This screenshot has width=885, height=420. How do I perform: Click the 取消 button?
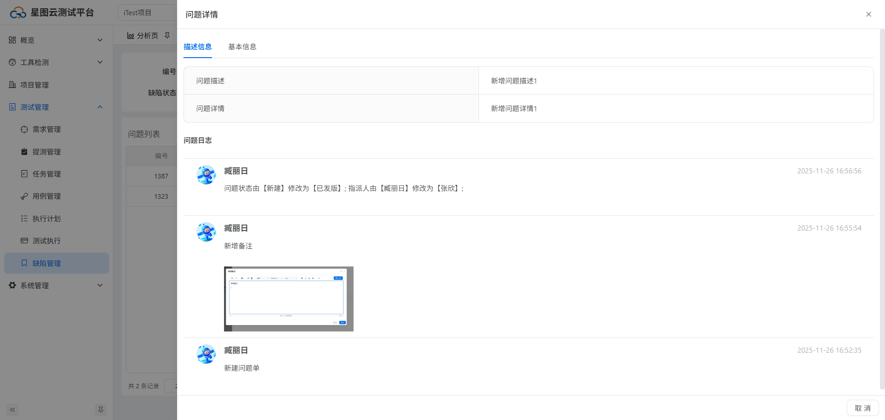862,408
